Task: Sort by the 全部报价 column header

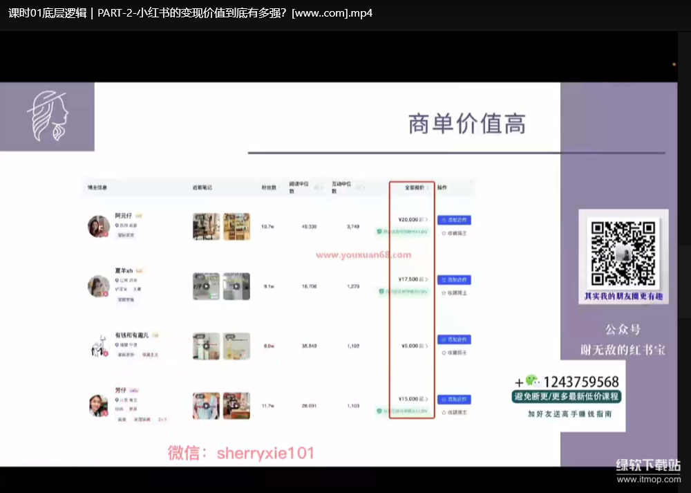Action: 415,187
